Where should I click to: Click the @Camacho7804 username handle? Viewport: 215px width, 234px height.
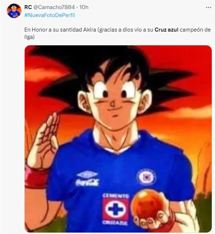[54, 7]
